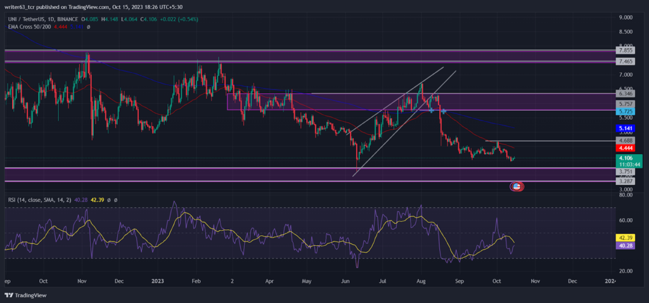
Task: Click the Apr label on the time axis
Action: (270, 281)
